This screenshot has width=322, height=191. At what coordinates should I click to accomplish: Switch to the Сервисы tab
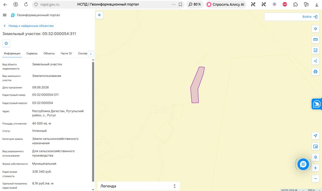pyautogui.click(x=32, y=53)
